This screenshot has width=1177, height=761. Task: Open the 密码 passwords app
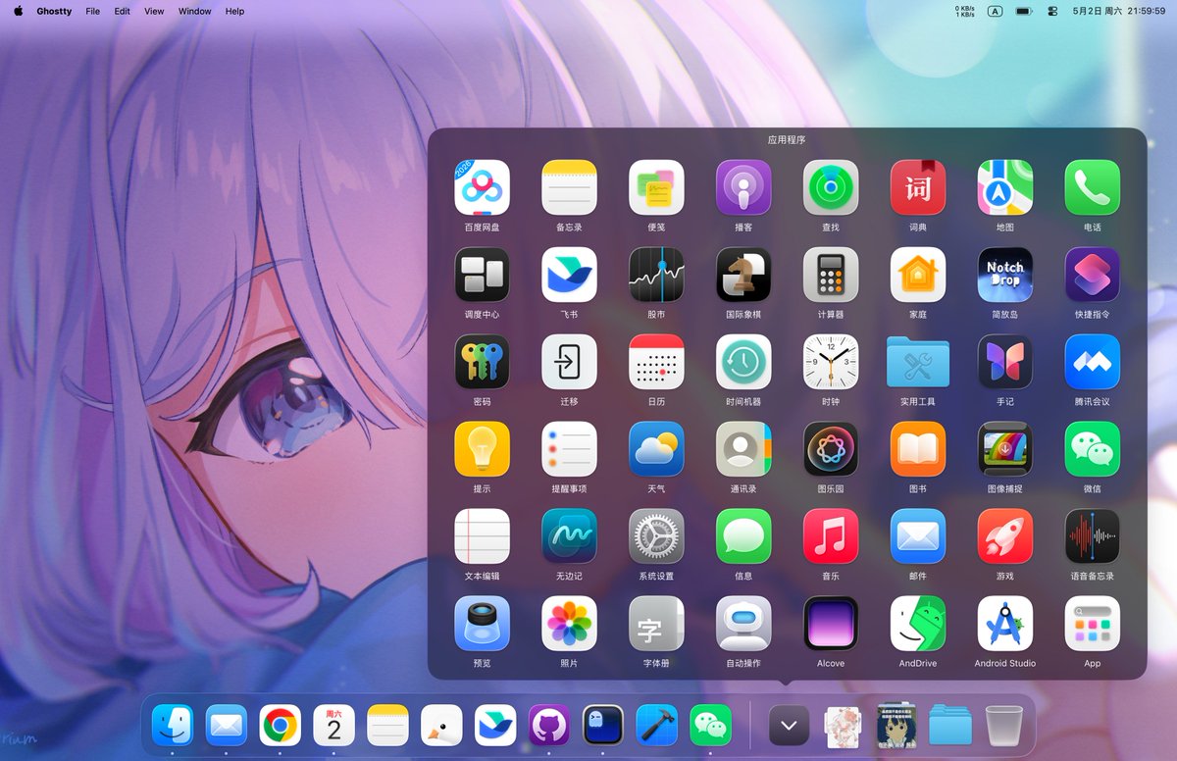point(482,362)
